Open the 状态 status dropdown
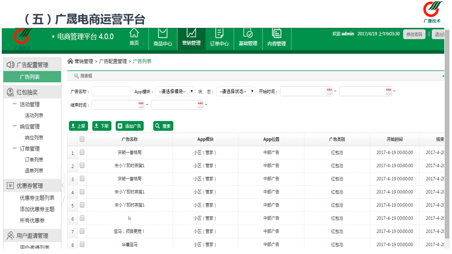 pyautogui.click(x=236, y=91)
